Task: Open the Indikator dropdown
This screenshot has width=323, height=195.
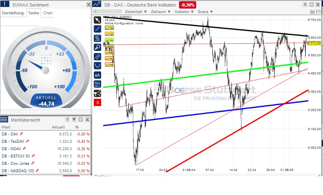Action: (x=184, y=12)
